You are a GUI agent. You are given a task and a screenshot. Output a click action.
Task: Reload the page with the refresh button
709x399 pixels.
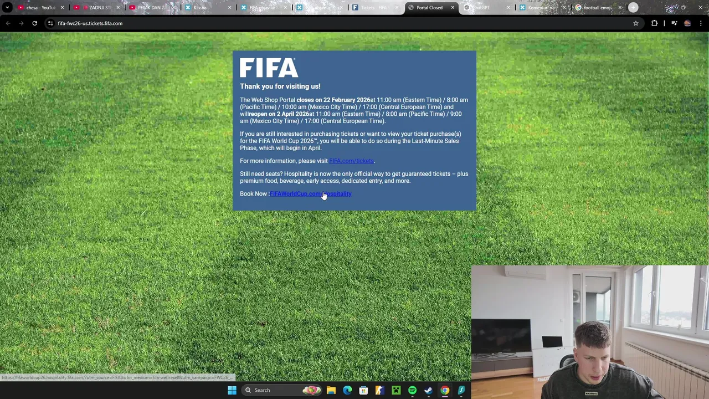pos(34,23)
